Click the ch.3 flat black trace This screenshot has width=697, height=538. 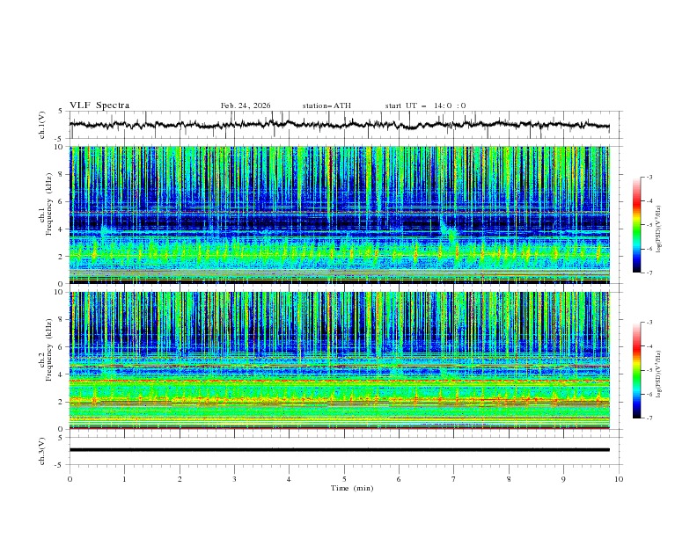tap(339, 450)
